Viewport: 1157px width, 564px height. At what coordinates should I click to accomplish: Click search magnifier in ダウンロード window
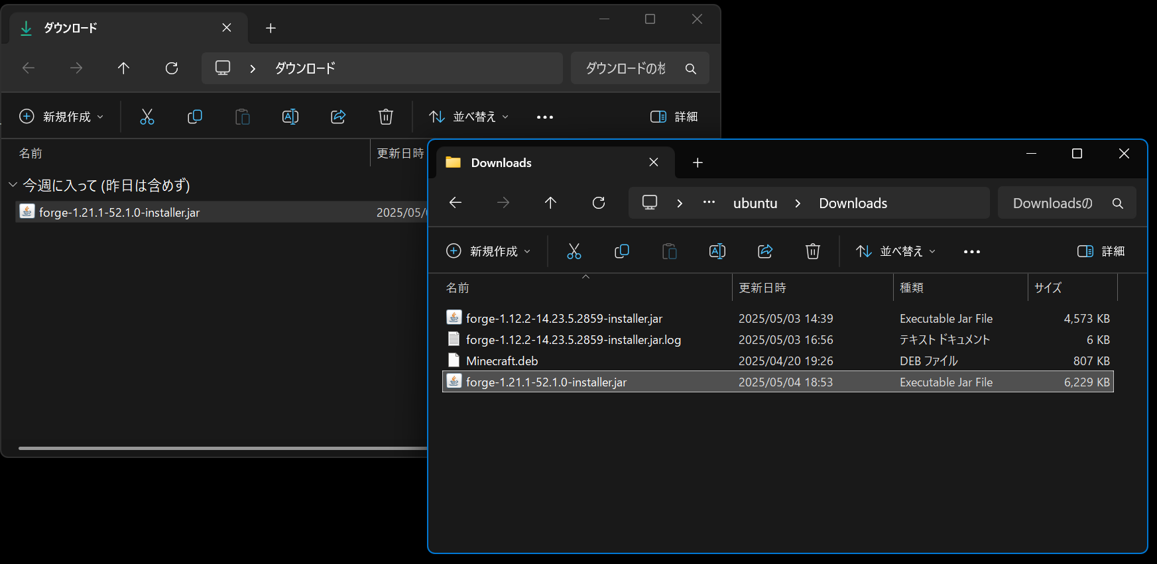point(691,69)
